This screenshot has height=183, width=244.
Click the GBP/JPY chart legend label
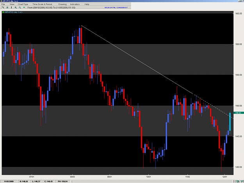coord(13,12)
